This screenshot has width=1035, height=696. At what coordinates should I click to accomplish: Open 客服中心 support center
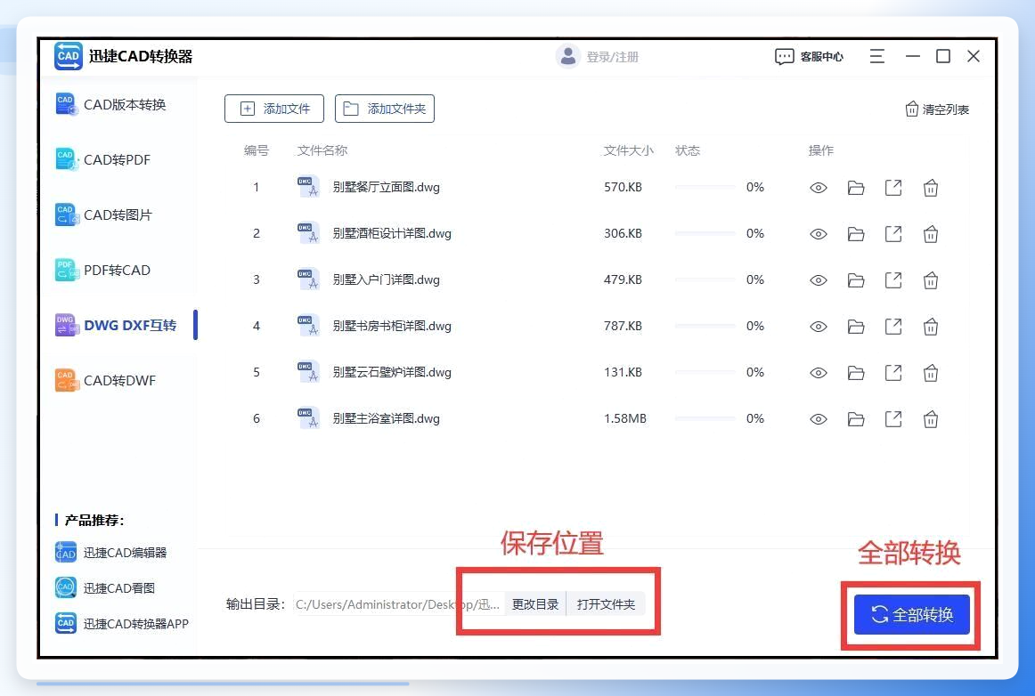[810, 57]
